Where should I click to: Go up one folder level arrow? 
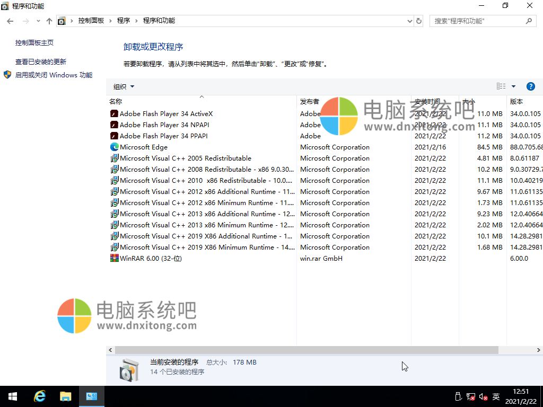tap(49, 21)
